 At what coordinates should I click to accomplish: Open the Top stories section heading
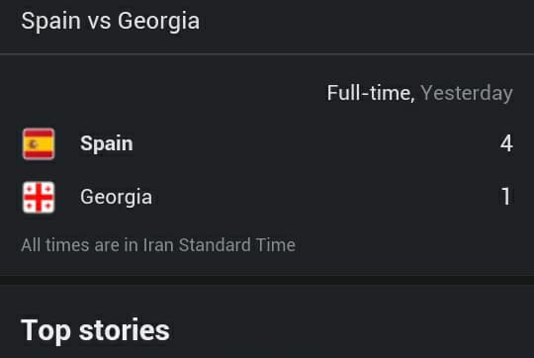tap(95, 330)
